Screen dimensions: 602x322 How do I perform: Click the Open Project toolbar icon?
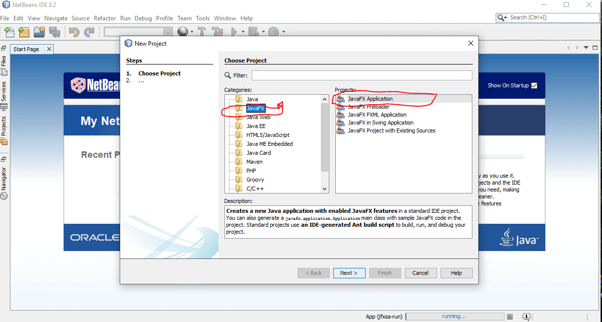(x=39, y=32)
